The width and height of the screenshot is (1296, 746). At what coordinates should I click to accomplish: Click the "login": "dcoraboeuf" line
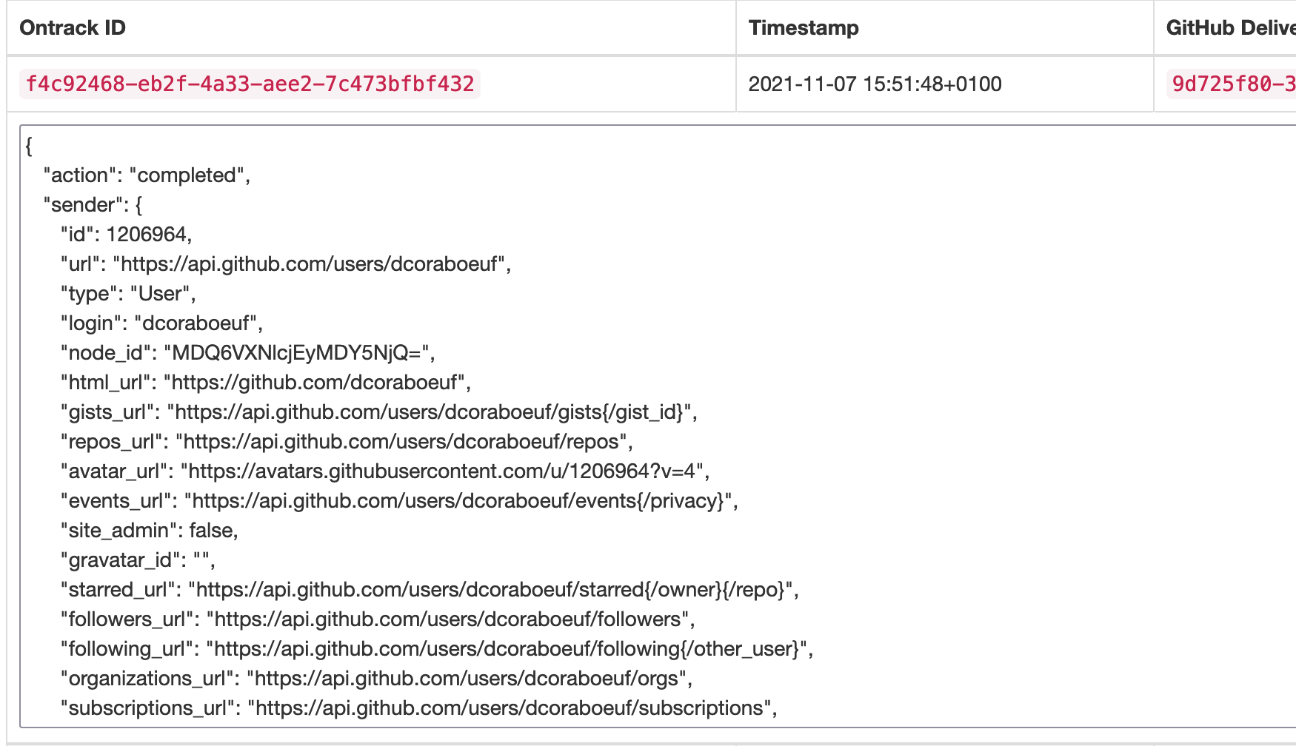(x=161, y=323)
